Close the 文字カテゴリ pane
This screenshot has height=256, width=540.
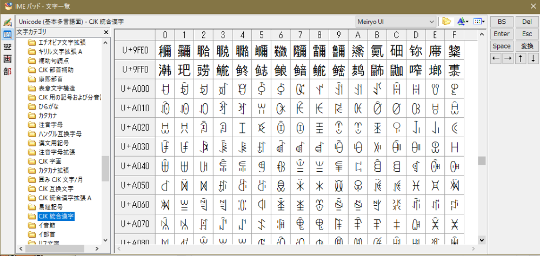click(x=106, y=32)
